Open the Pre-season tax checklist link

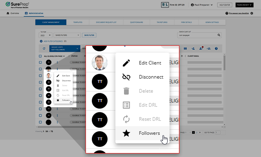click(x=239, y=13)
